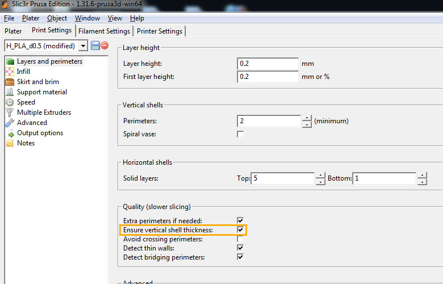The image size is (443, 284).
Task: Increase Top solid layers value
Action: coord(320,175)
